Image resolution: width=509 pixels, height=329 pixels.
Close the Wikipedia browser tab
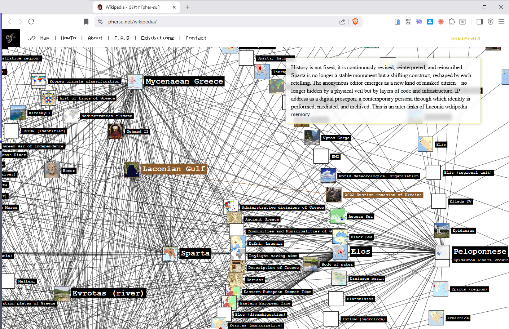174,7
